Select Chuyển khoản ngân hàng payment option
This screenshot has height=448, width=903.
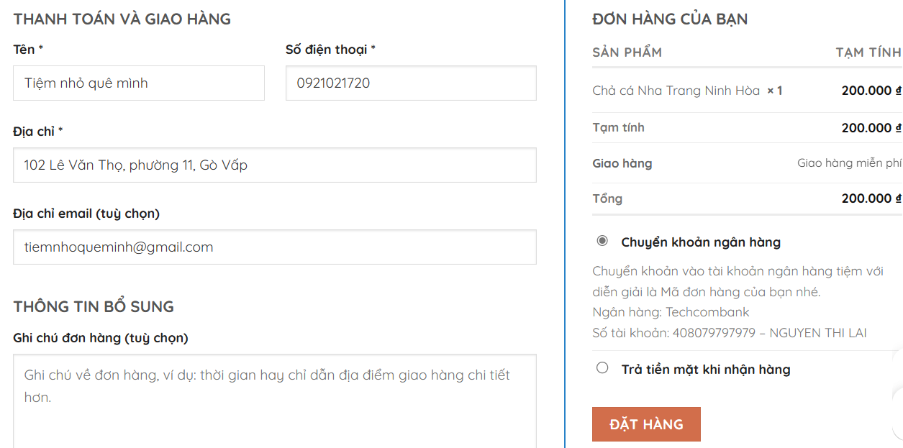602,241
